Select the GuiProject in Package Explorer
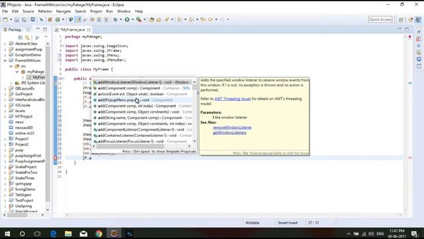424x239 pixels. [24, 94]
